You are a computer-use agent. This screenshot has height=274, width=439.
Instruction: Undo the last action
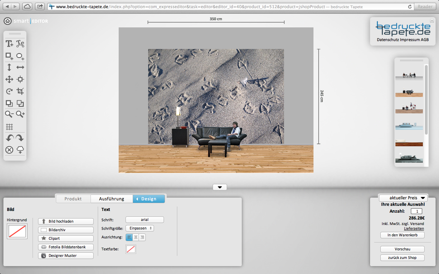point(10,138)
